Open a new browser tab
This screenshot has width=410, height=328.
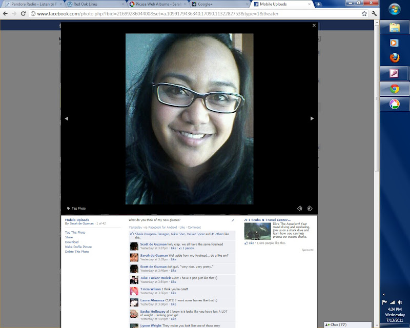(318, 4)
